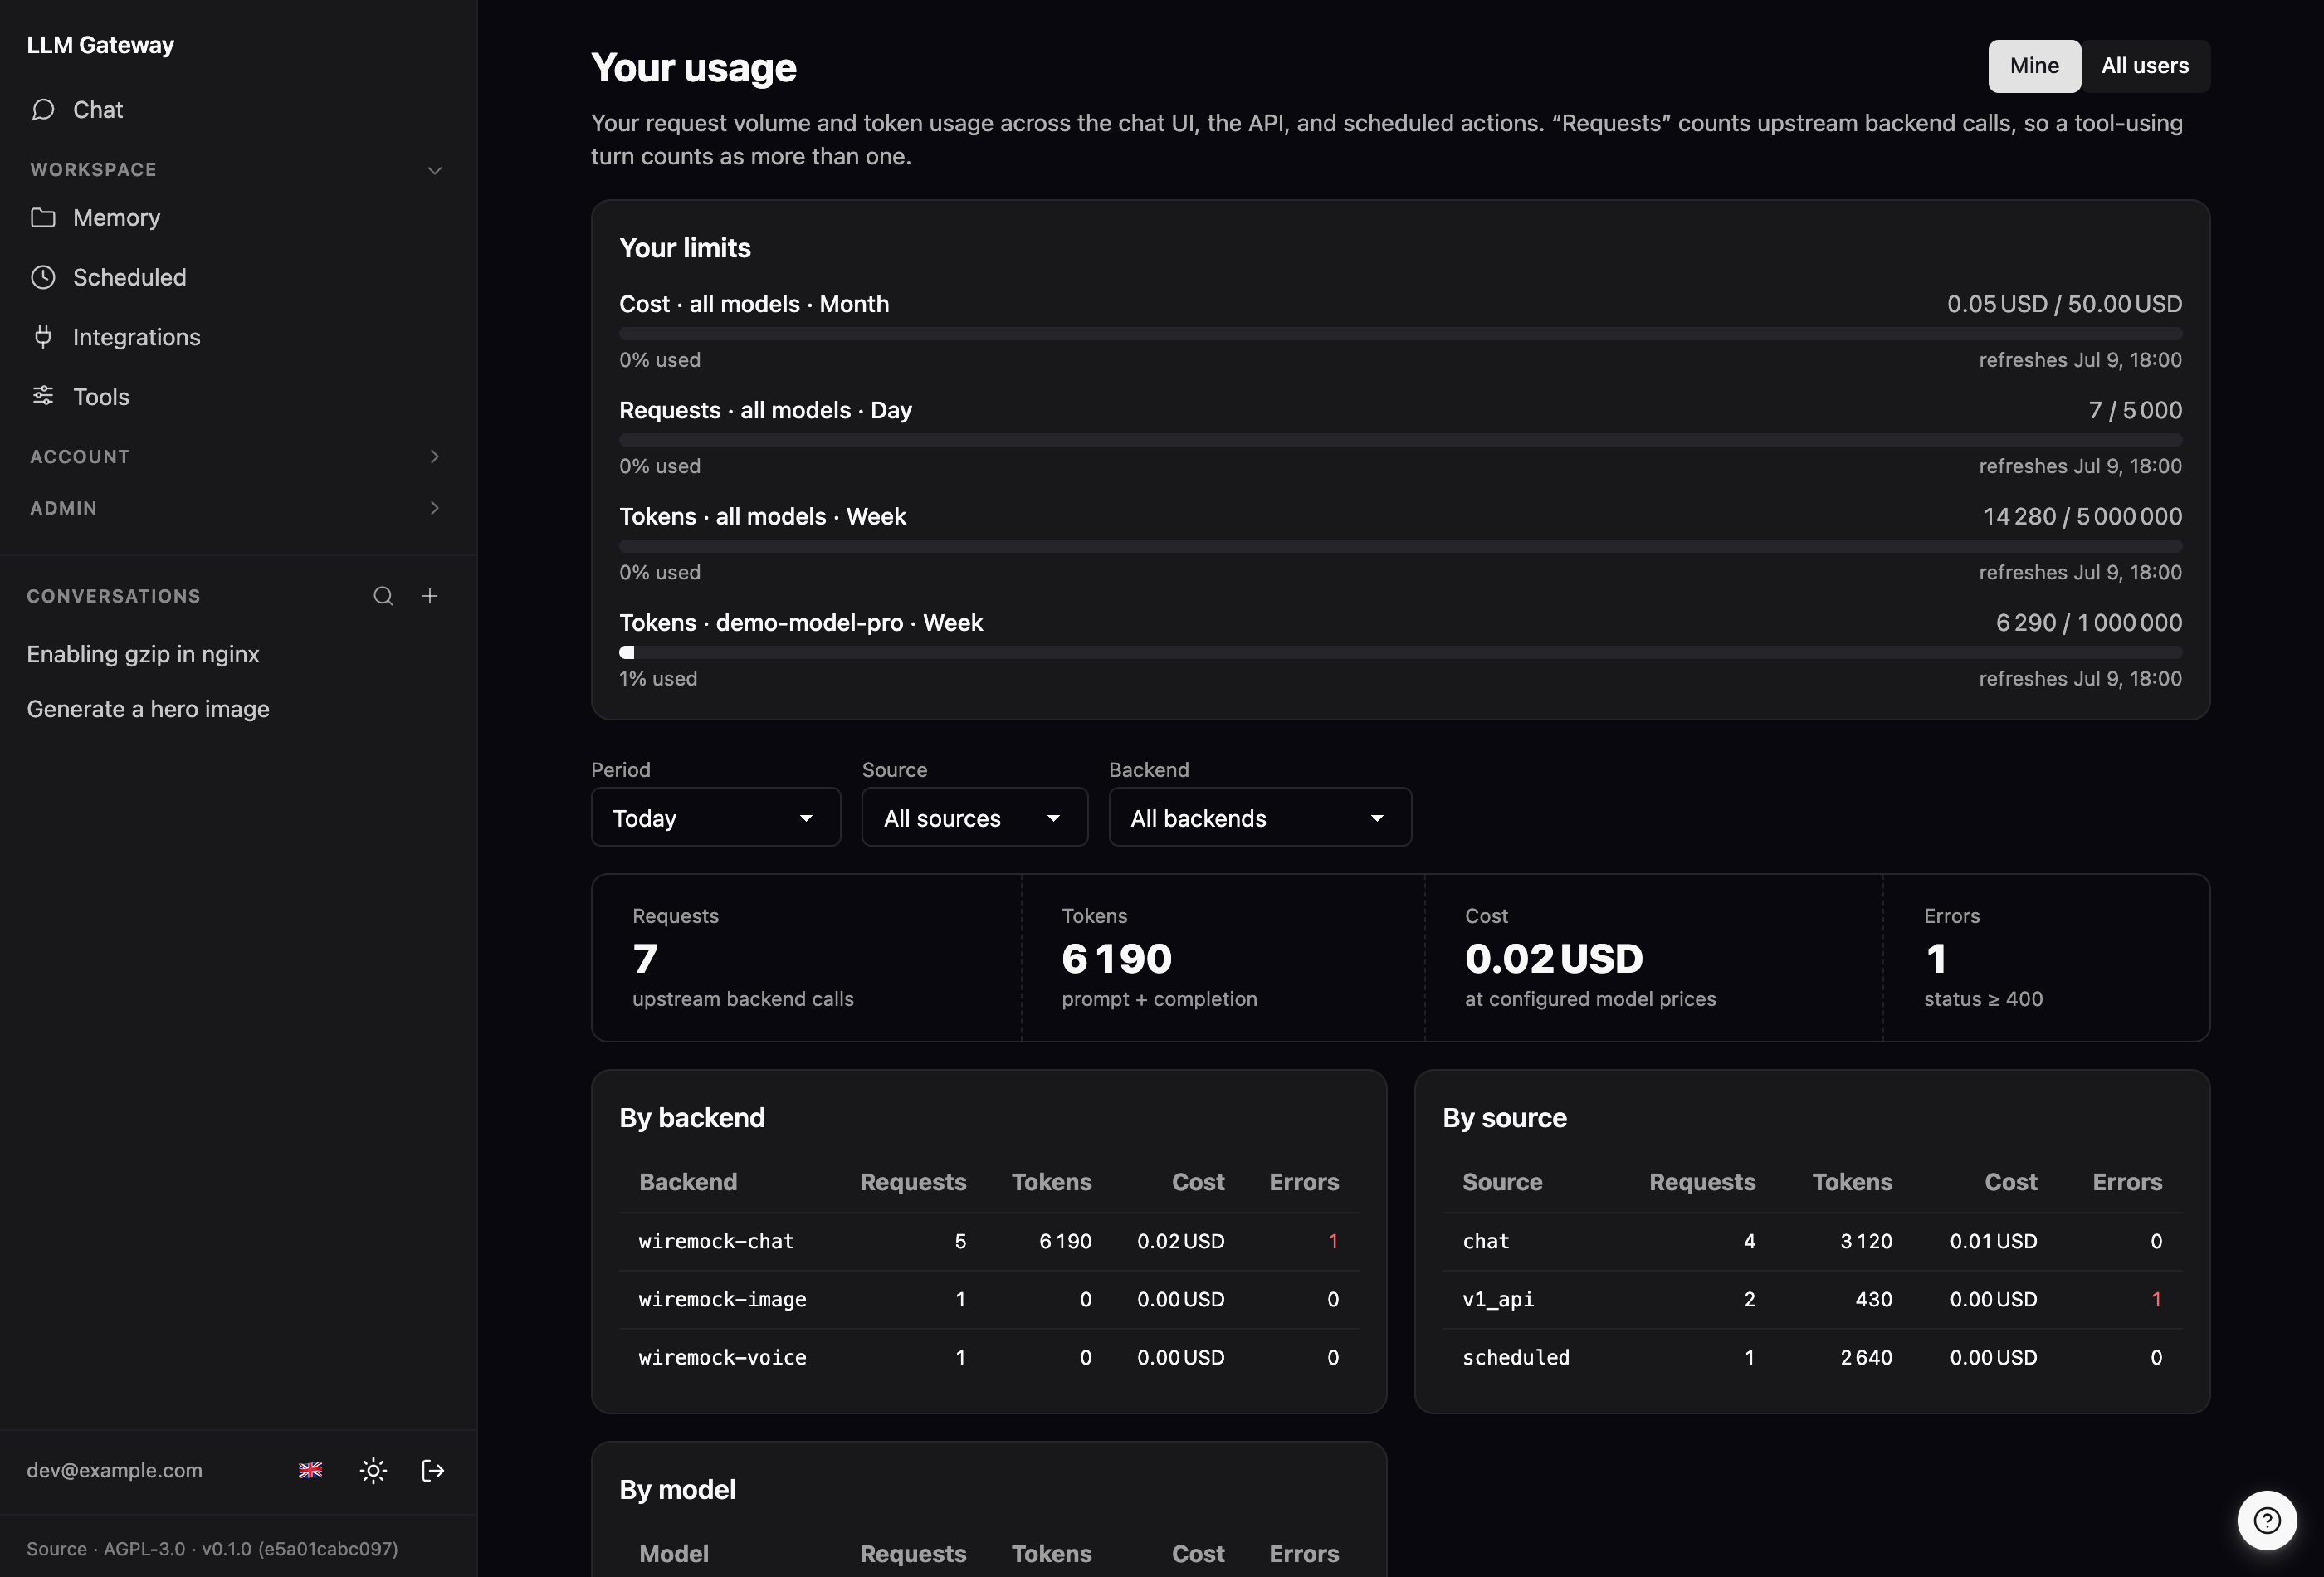The width and height of the screenshot is (2324, 1577).
Task: Click the Scheduled clock icon
Action: 43,277
